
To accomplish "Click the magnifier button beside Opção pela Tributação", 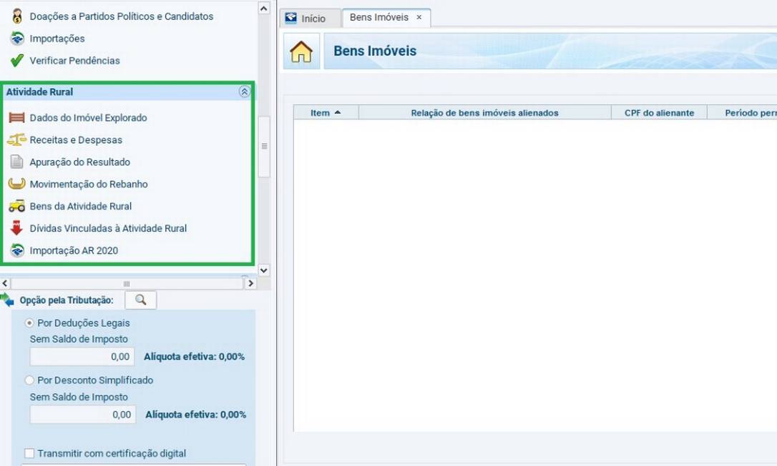I will tap(140, 300).
